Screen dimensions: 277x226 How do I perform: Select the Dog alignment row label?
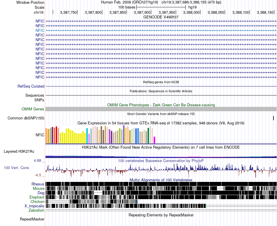[41, 193]
